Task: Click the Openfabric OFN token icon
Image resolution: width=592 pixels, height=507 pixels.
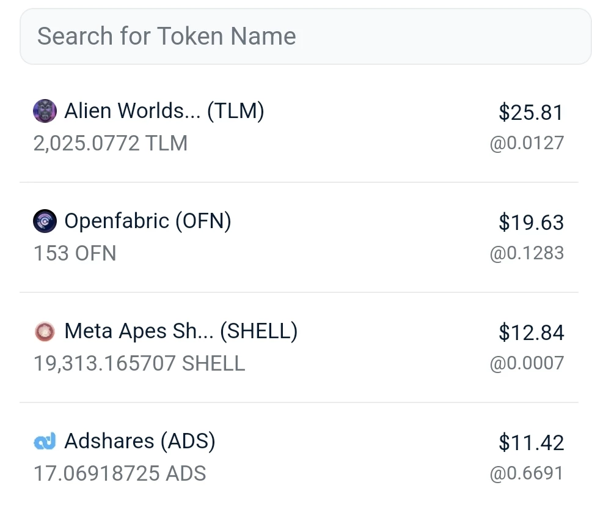Action: tap(45, 221)
